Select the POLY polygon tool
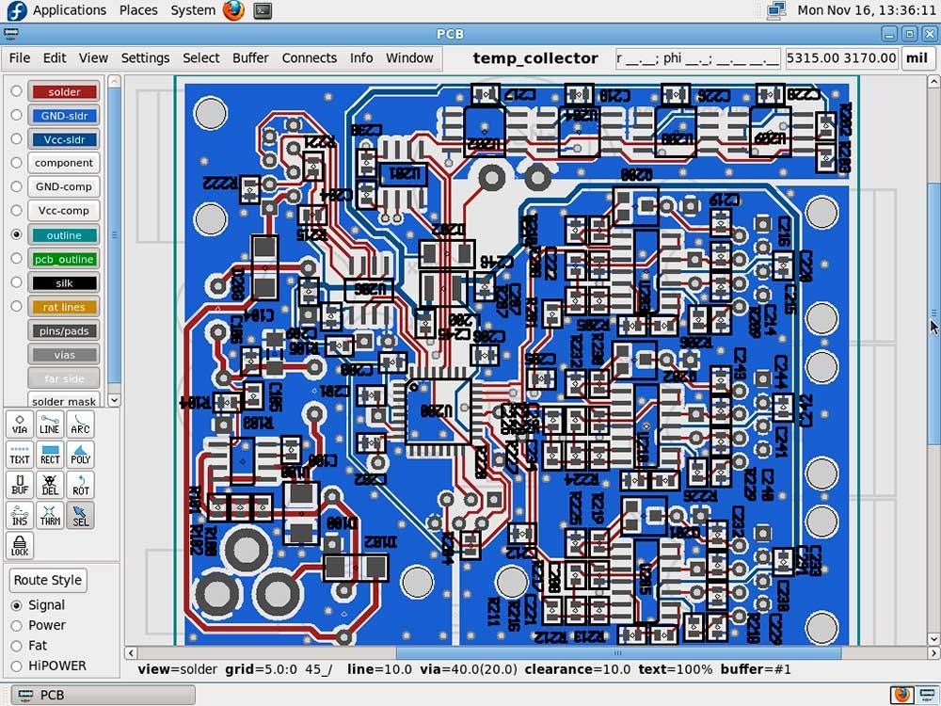The height and width of the screenshot is (706, 941). click(x=80, y=455)
